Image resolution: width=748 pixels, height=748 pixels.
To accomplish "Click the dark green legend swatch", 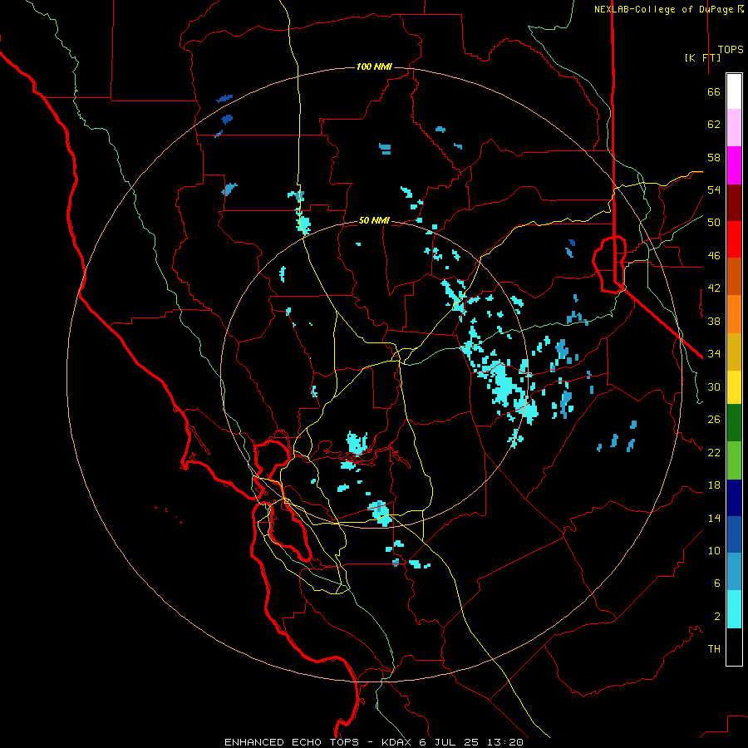I will pyautogui.click(x=734, y=423).
